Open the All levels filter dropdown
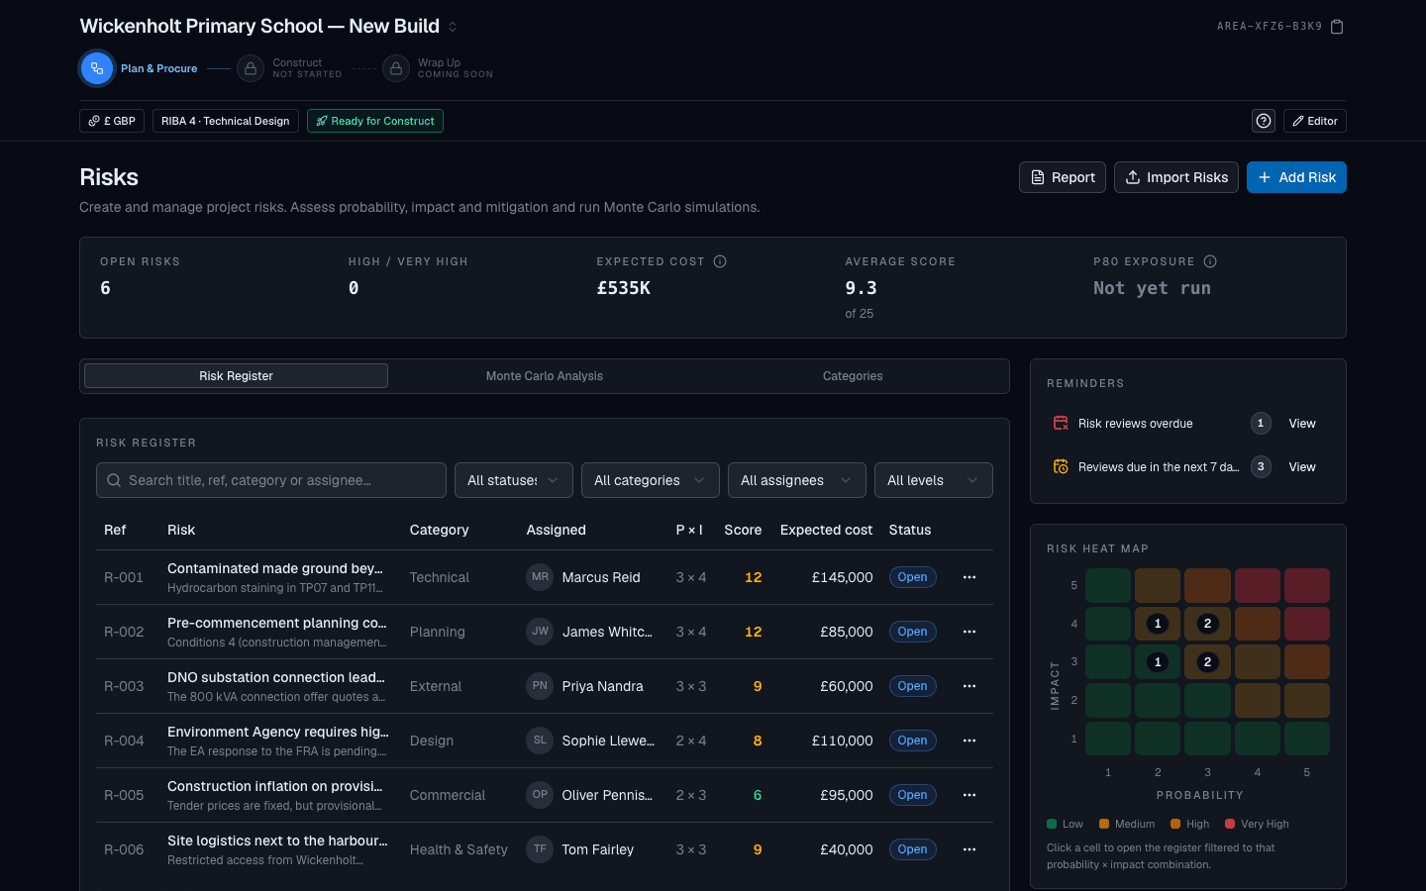Screen dimensions: 1426x891 click(934, 480)
